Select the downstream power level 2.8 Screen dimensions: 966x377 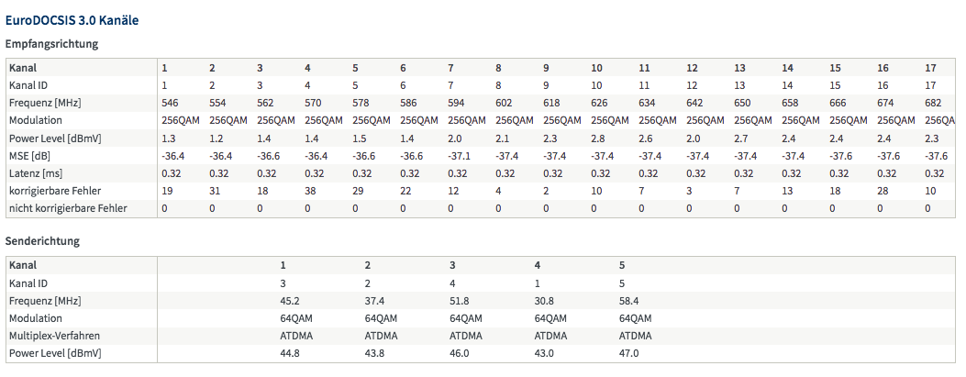[x=598, y=138]
